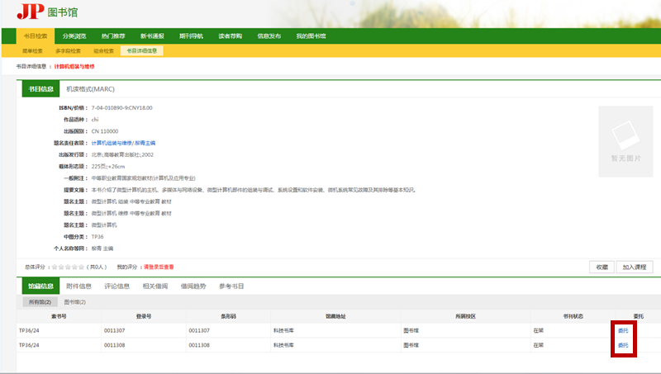Click 委托 link for record 0011307
The width and height of the screenshot is (661, 374).
623,330
